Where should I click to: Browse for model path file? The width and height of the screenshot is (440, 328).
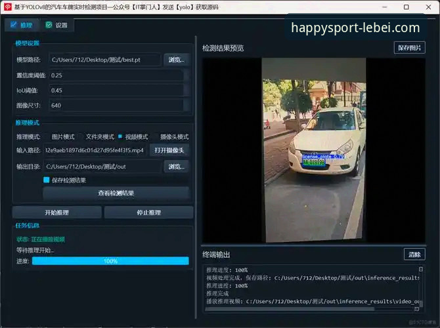(176, 60)
